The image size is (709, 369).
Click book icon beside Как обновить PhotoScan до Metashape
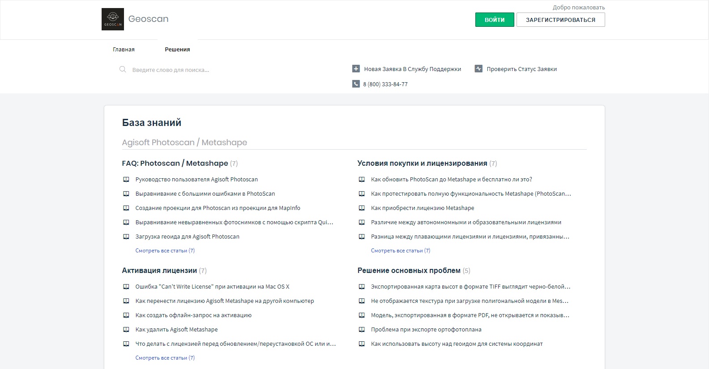(362, 180)
